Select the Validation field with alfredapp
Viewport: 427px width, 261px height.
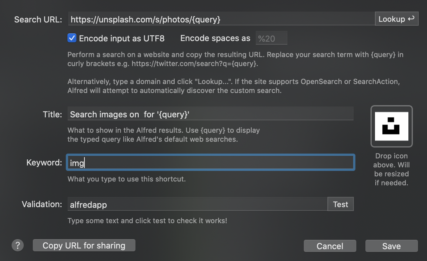(197, 204)
